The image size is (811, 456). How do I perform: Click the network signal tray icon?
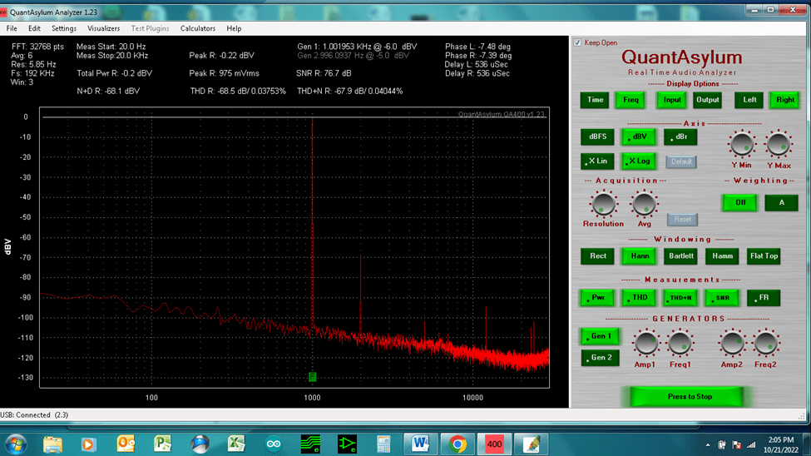[x=751, y=444]
